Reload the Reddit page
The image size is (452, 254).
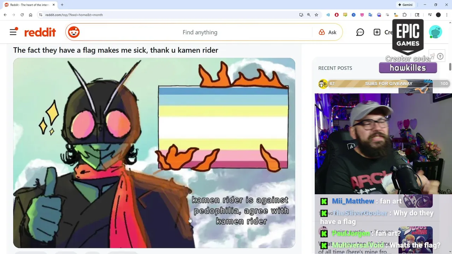pos(22,15)
